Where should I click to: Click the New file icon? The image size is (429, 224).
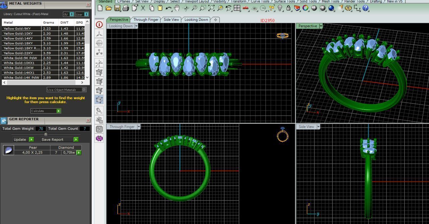coord(100,8)
